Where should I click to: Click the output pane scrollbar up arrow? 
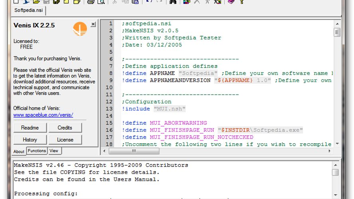coord(336,165)
